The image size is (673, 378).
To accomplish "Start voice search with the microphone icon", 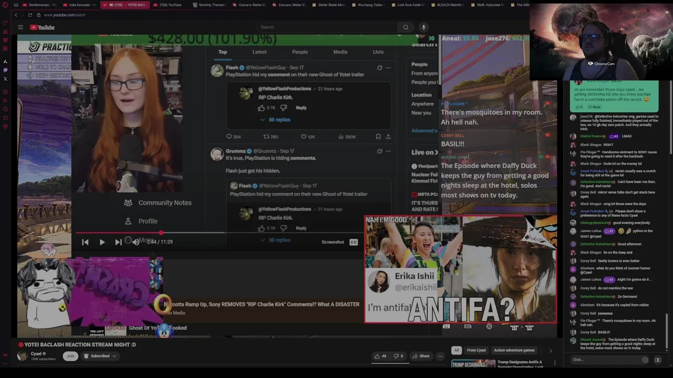I will click(x=423, y=27).
